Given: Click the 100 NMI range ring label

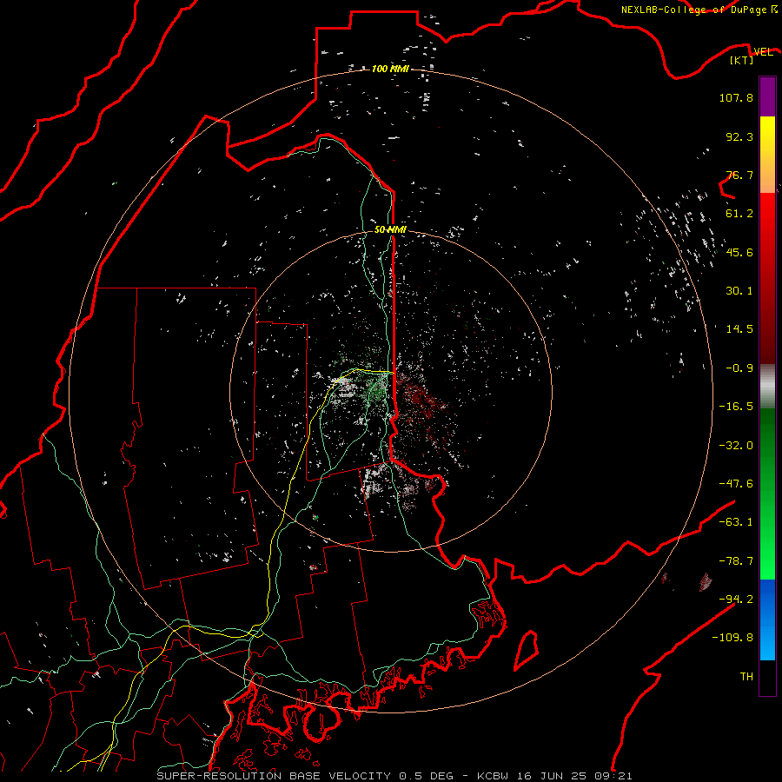Looking at the screenshot, I should click(390, 69).
